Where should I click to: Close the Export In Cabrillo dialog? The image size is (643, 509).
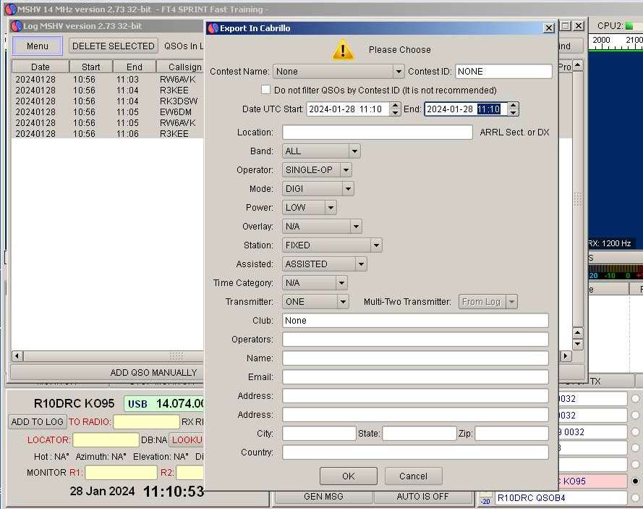pyautogui.click(x=549, y=28)
